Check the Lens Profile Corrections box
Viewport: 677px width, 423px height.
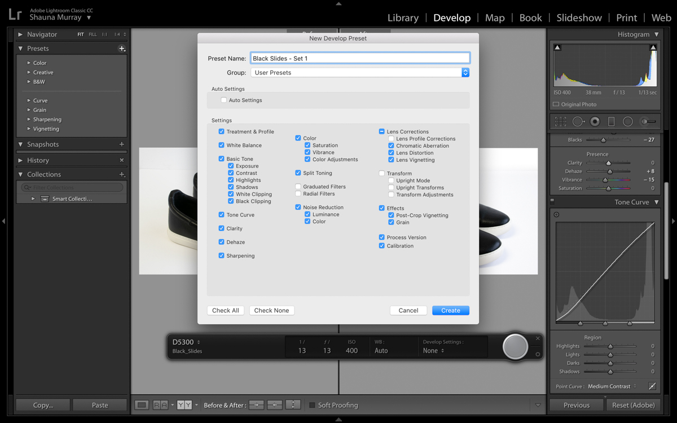click(391, 139)
